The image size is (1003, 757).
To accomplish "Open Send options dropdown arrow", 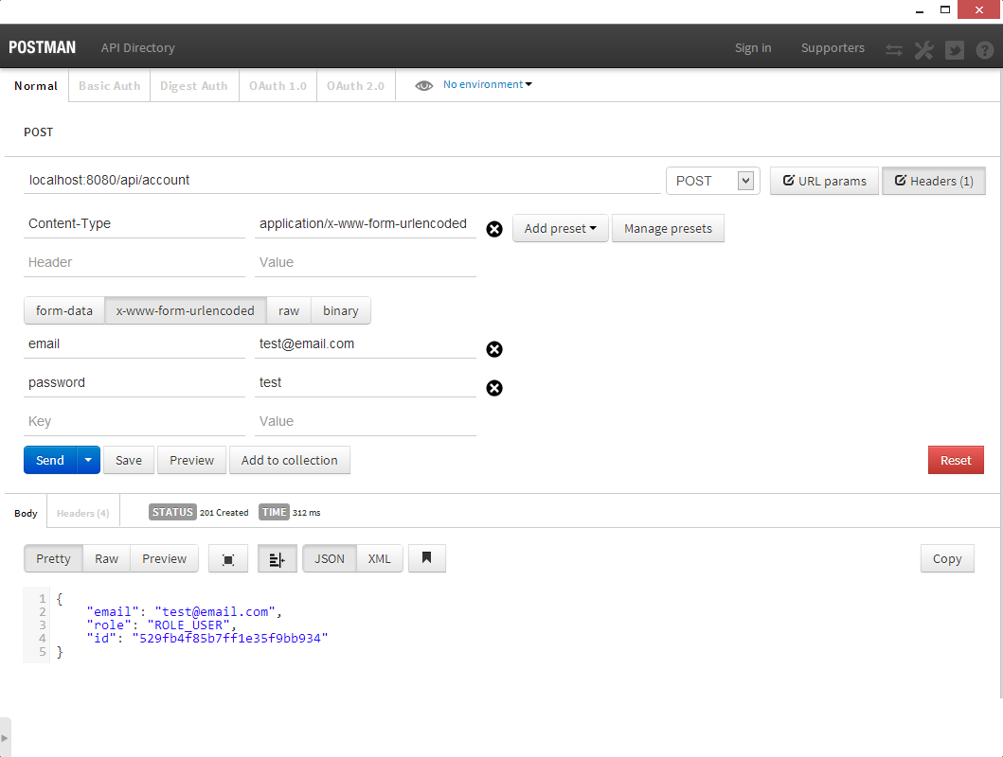I will click(x=88, y=460).
